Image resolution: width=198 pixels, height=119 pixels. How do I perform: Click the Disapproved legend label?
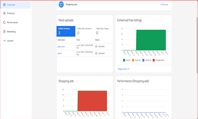pos(160,60)
